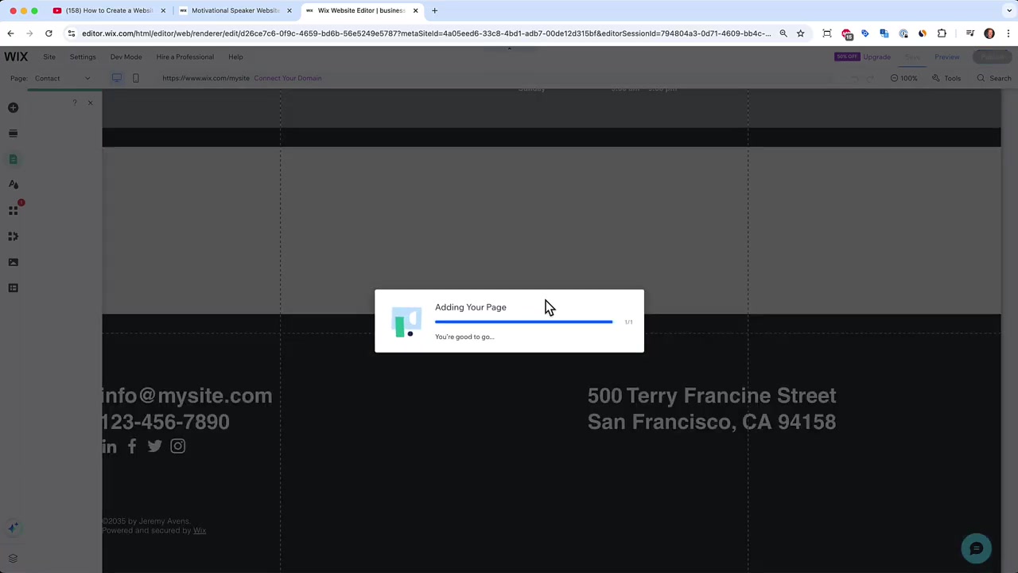Click the Connect Your Domain link

(x=288, y=78)
